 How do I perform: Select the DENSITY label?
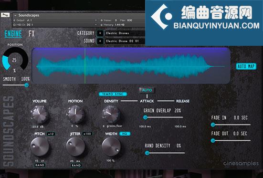tap(111, 101)
